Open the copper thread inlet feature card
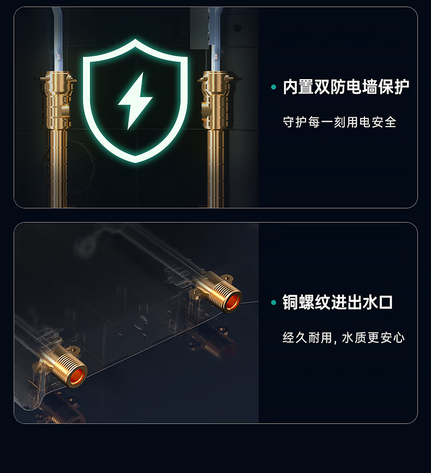The height and width of the screenshot is (473, 431). click(215, 323)
